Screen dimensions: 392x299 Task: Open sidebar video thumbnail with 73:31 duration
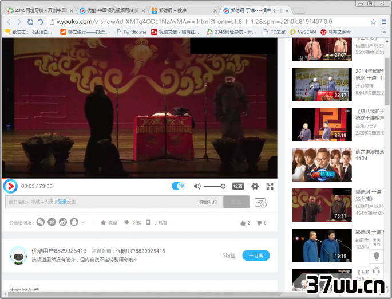pos(322,205)
